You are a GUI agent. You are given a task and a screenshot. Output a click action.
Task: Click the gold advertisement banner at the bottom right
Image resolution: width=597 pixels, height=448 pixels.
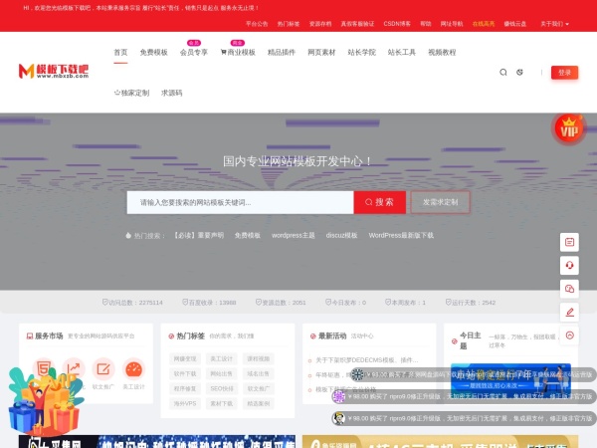coord(440,441)
